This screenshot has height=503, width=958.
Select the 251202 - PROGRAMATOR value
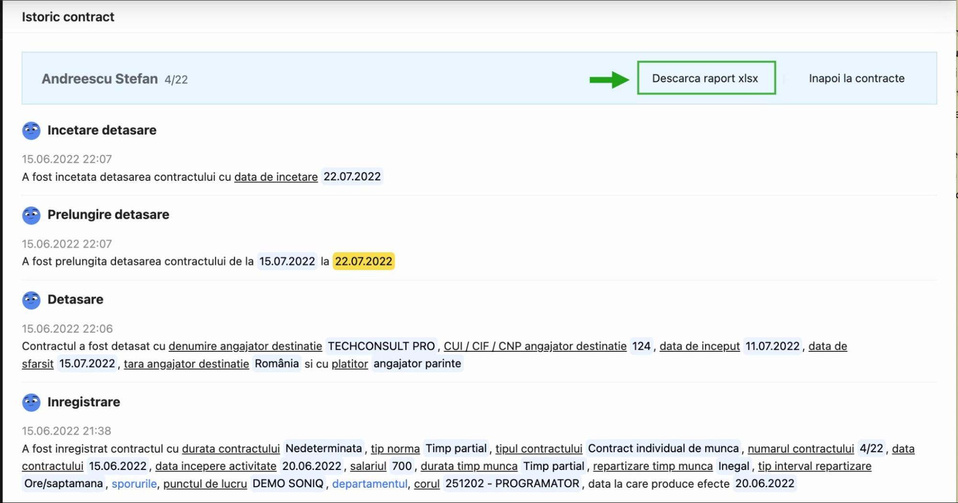[x=512, y=483]
